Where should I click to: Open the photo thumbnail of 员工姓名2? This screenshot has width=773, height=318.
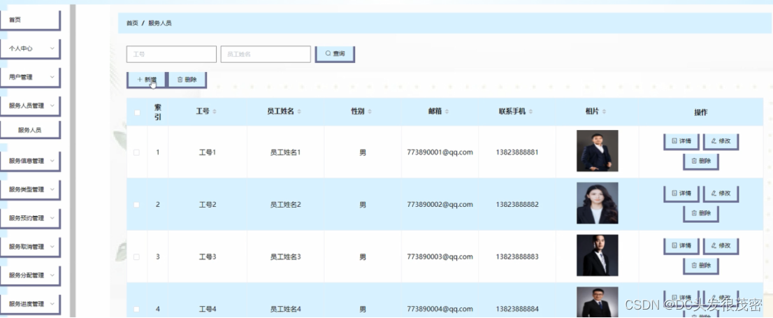[597, 203]
